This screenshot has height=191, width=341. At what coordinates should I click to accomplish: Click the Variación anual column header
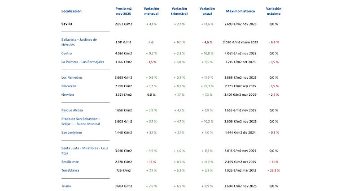point(207,11)
